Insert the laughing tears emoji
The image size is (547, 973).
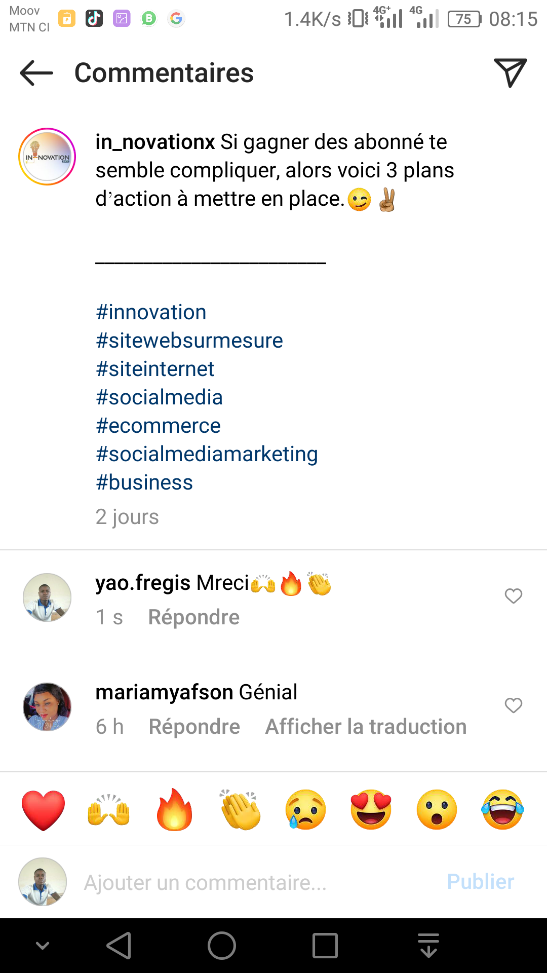502,809
